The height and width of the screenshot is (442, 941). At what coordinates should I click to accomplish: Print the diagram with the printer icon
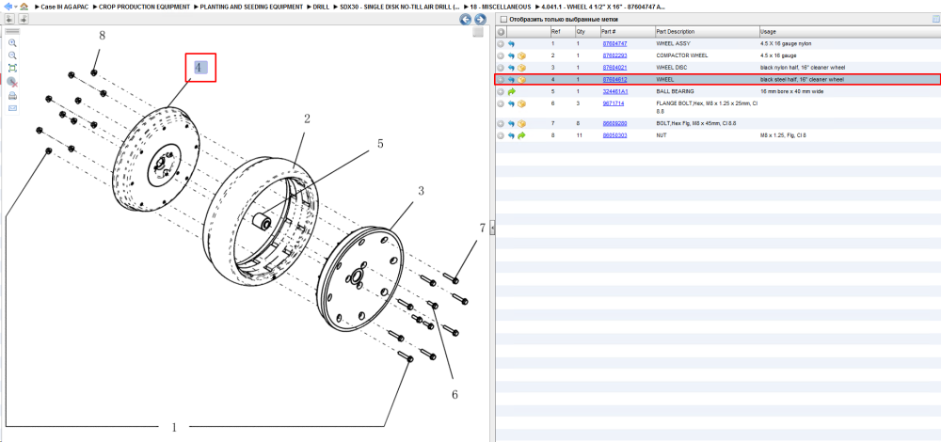pyautogui.click(x=12, y=95)
